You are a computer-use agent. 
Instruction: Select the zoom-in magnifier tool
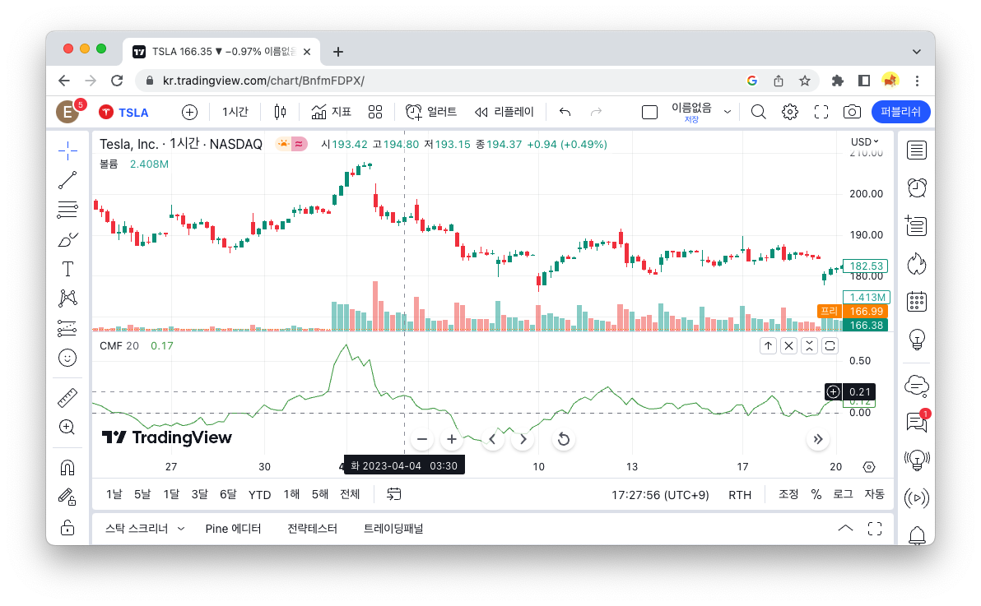[67, 427]
